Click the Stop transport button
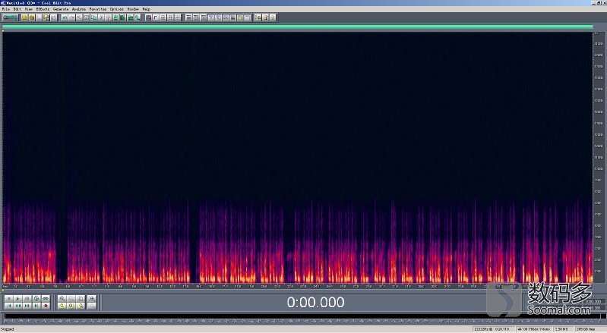 (8, 298)
